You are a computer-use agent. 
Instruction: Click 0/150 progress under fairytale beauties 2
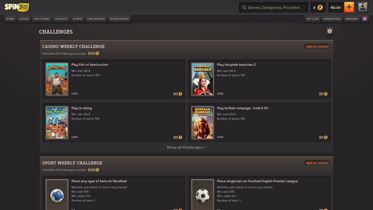click(220, 94)
